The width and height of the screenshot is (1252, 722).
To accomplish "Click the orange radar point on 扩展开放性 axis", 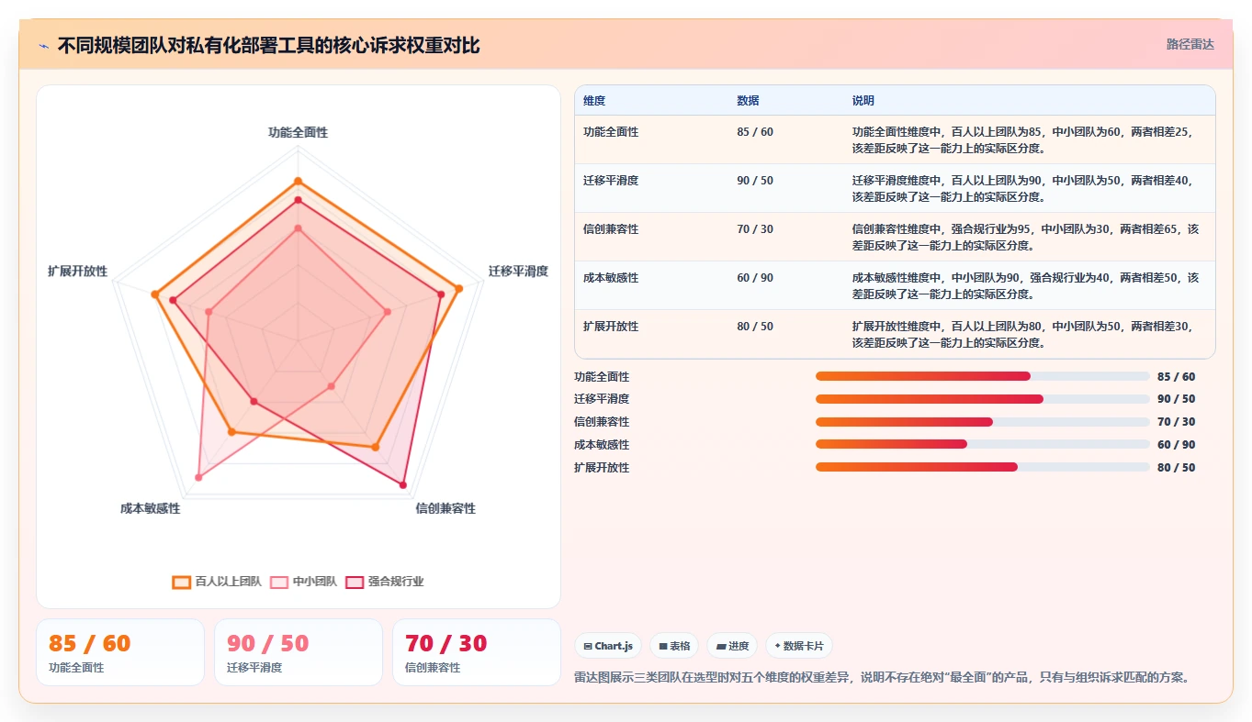I will tap(155, 294).
